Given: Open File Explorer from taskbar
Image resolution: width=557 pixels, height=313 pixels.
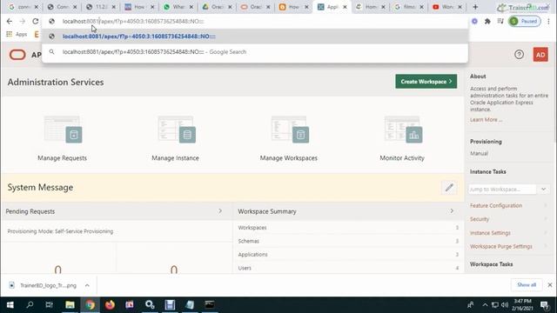Looking at the screenshot, I should [x=70, y=305].
